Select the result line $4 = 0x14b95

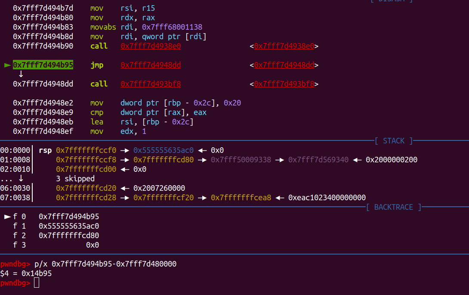(26, 273)
